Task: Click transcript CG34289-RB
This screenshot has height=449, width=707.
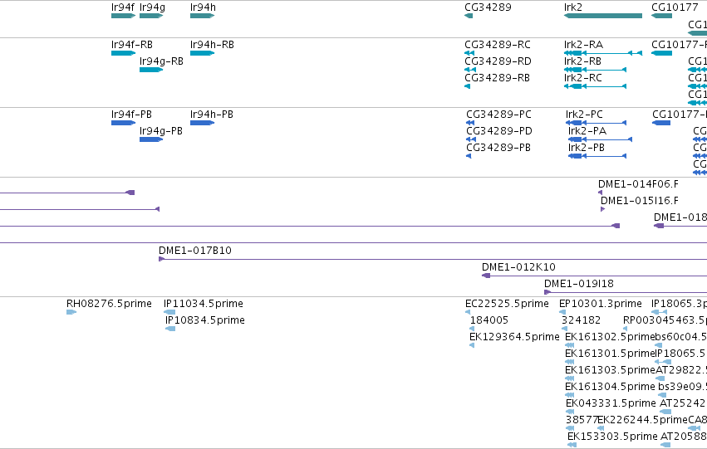Action: (467, 86)
